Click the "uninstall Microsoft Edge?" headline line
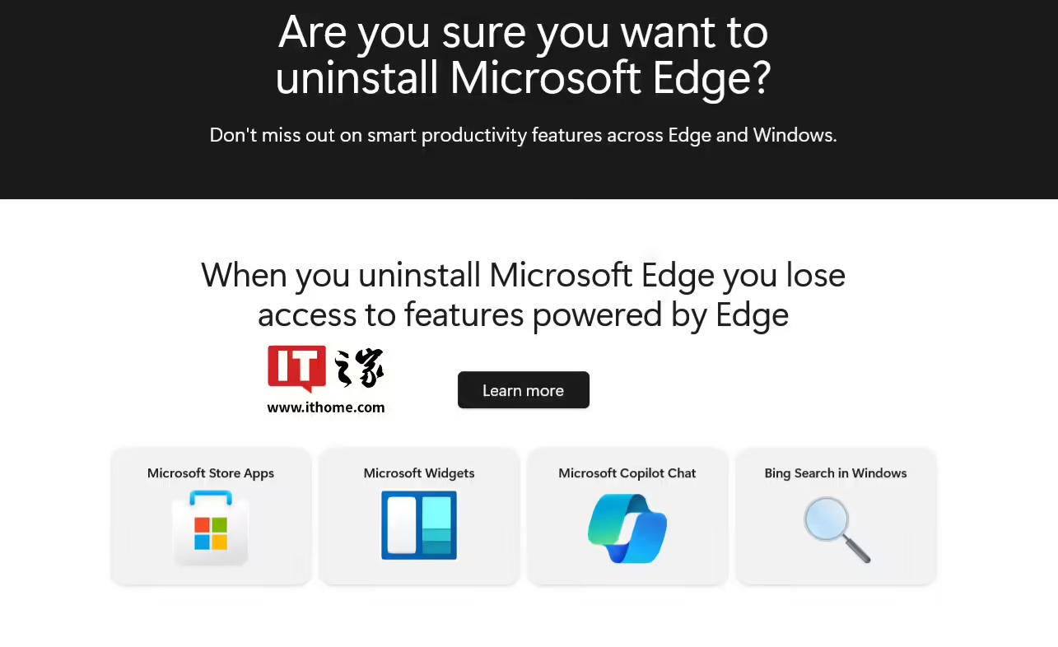This screenshot has width=1058, height=647. click(524, 78)
